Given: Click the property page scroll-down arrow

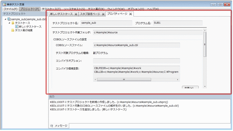Looking at the screenshot, I should point(205,87).
